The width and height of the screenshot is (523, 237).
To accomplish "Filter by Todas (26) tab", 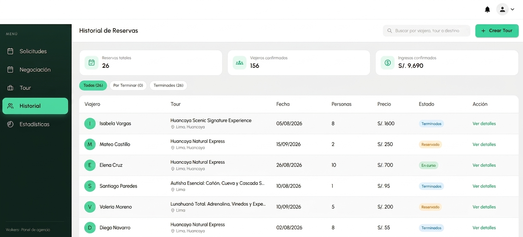I will pos(93,85).
